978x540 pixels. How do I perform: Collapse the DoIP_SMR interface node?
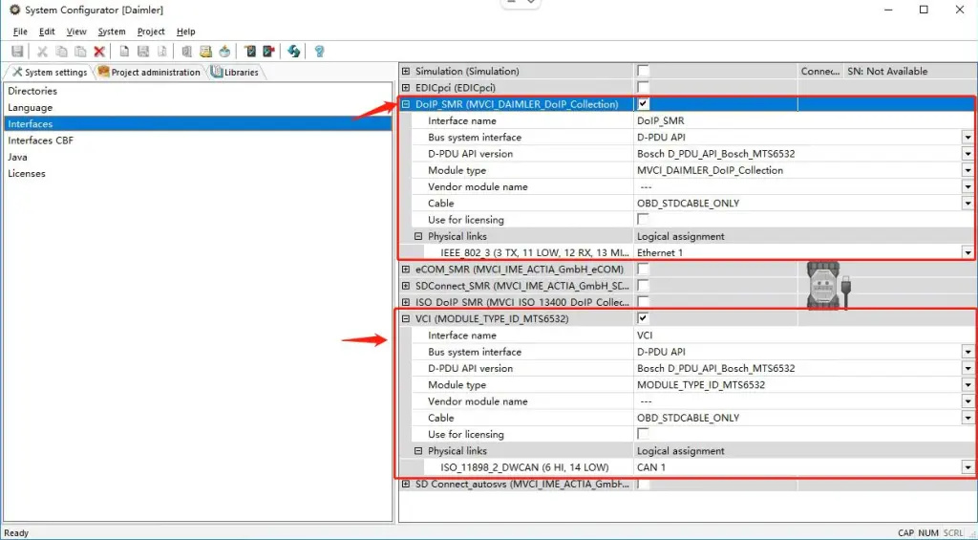click(406, 104)
